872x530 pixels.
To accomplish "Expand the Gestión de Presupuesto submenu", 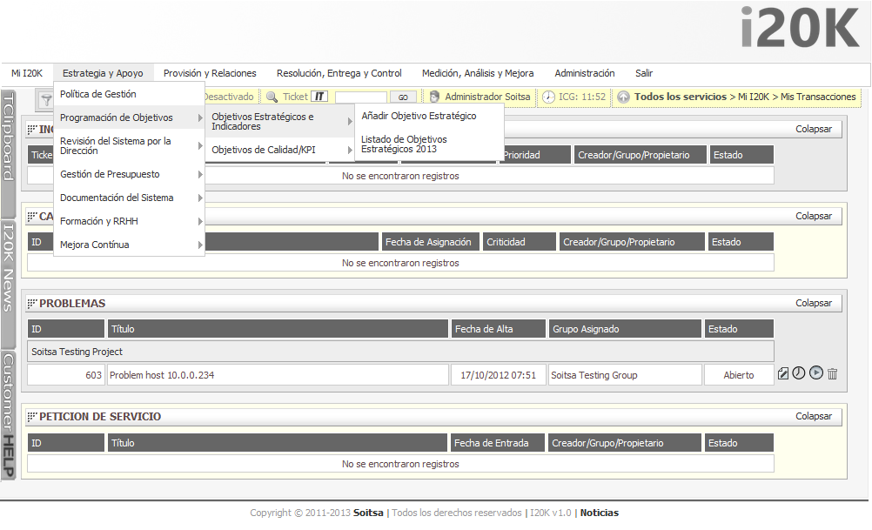I will point(109,174).
